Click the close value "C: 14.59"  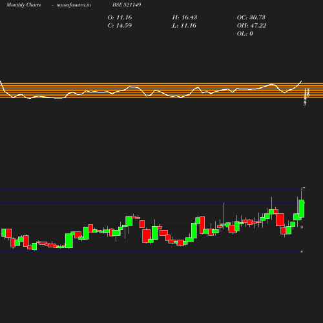120,26
